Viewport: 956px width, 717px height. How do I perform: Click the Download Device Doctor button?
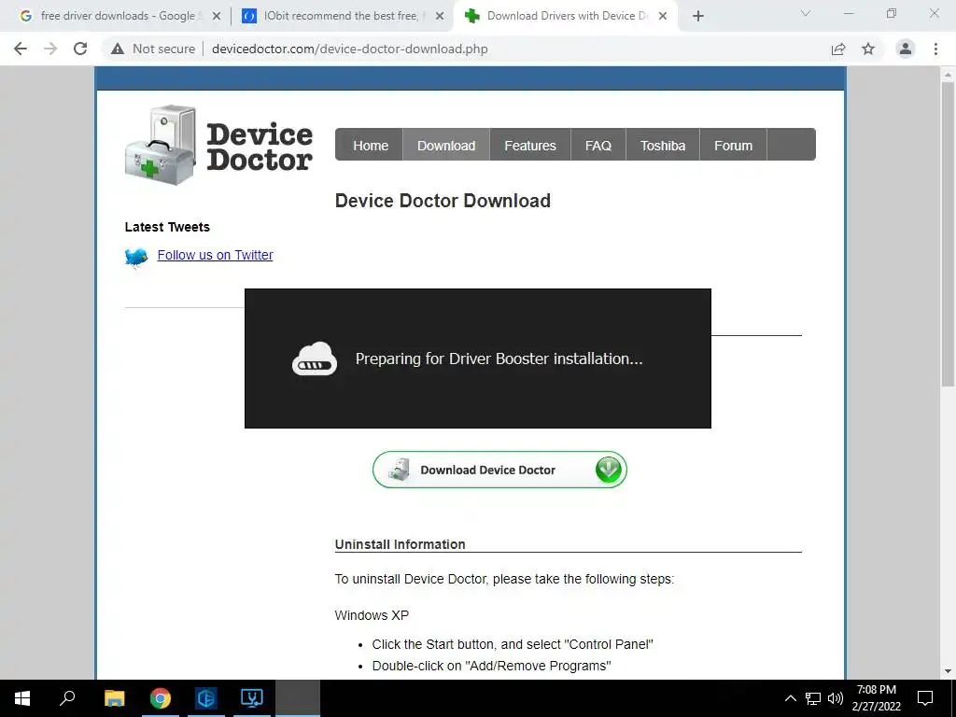499,470
